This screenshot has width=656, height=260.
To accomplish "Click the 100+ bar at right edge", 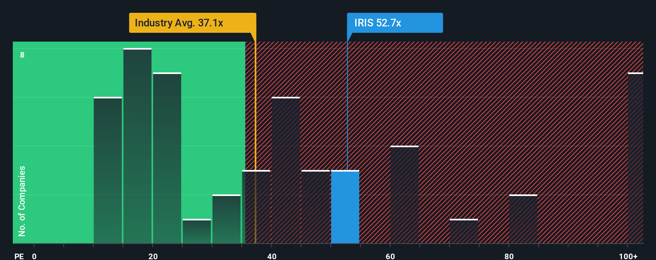I will (636, 158).
